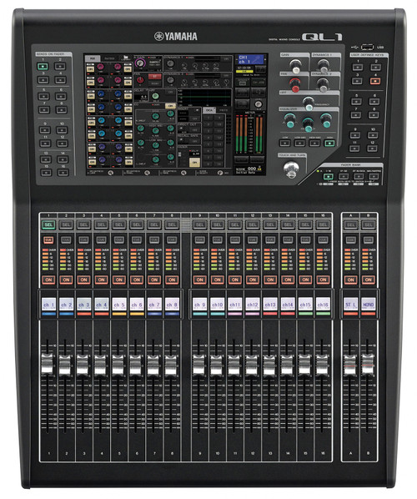Select the last Fader Bank key
The image size is (417, 499).
374,176
